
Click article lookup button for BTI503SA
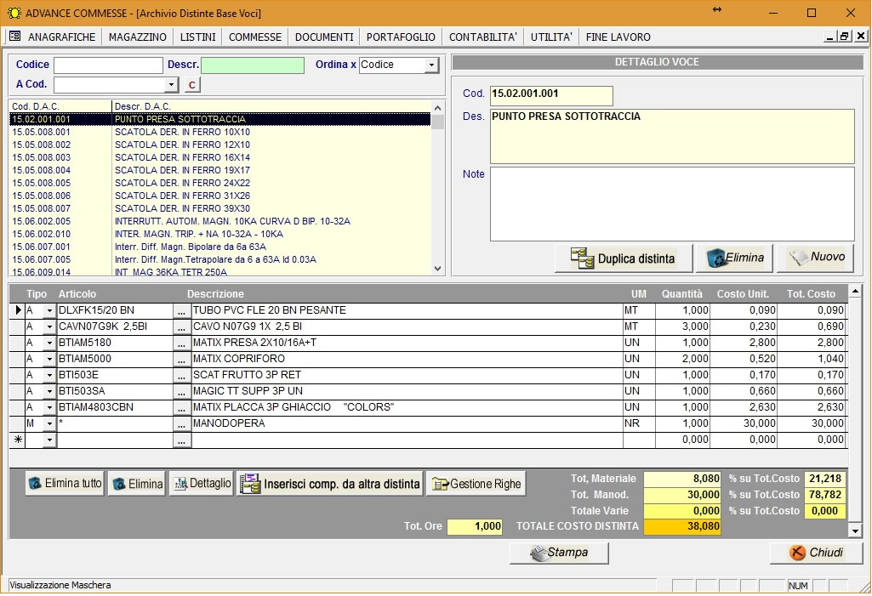click(181, 391)
